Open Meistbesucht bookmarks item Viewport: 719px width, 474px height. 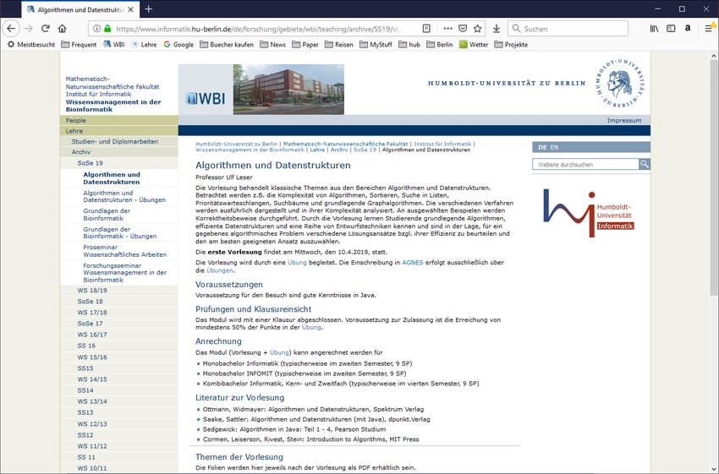click(x=31, y=45)
